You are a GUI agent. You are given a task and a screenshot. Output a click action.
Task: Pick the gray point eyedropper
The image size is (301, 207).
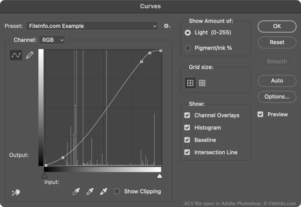(90, 192)
